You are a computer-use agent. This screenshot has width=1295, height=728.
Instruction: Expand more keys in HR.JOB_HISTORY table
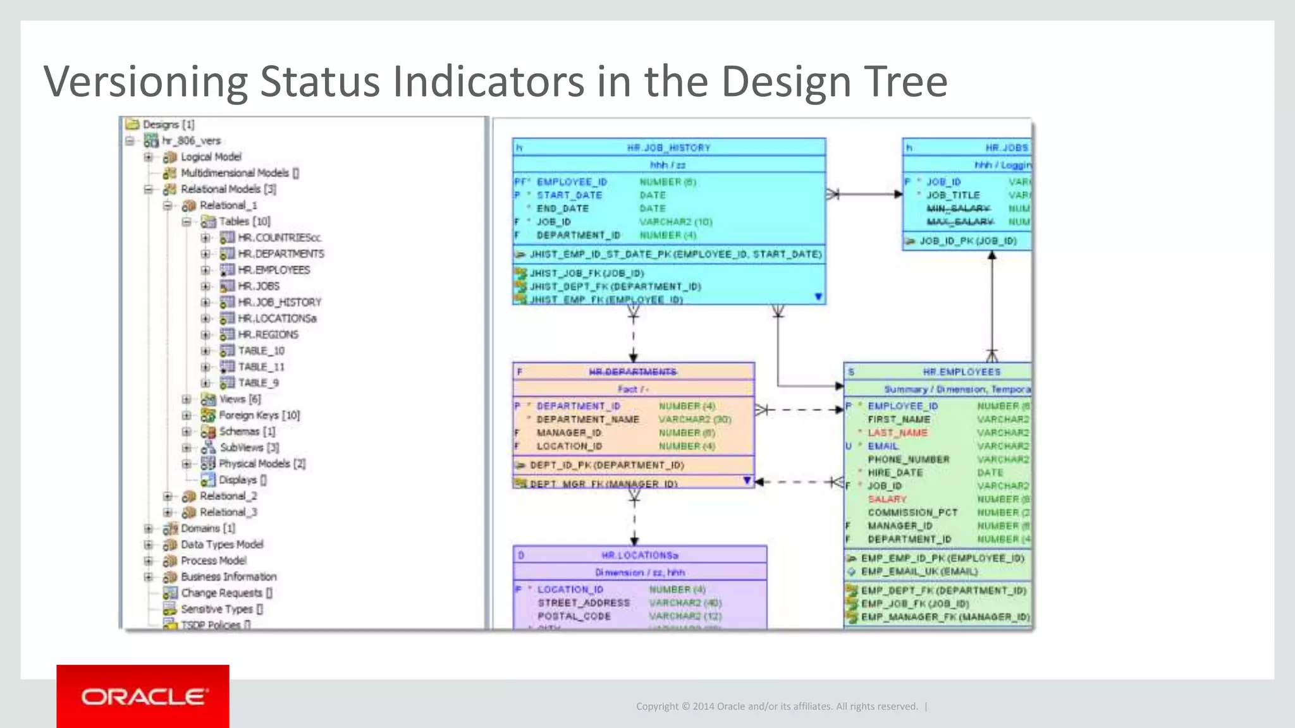click(x=818, y=296)
